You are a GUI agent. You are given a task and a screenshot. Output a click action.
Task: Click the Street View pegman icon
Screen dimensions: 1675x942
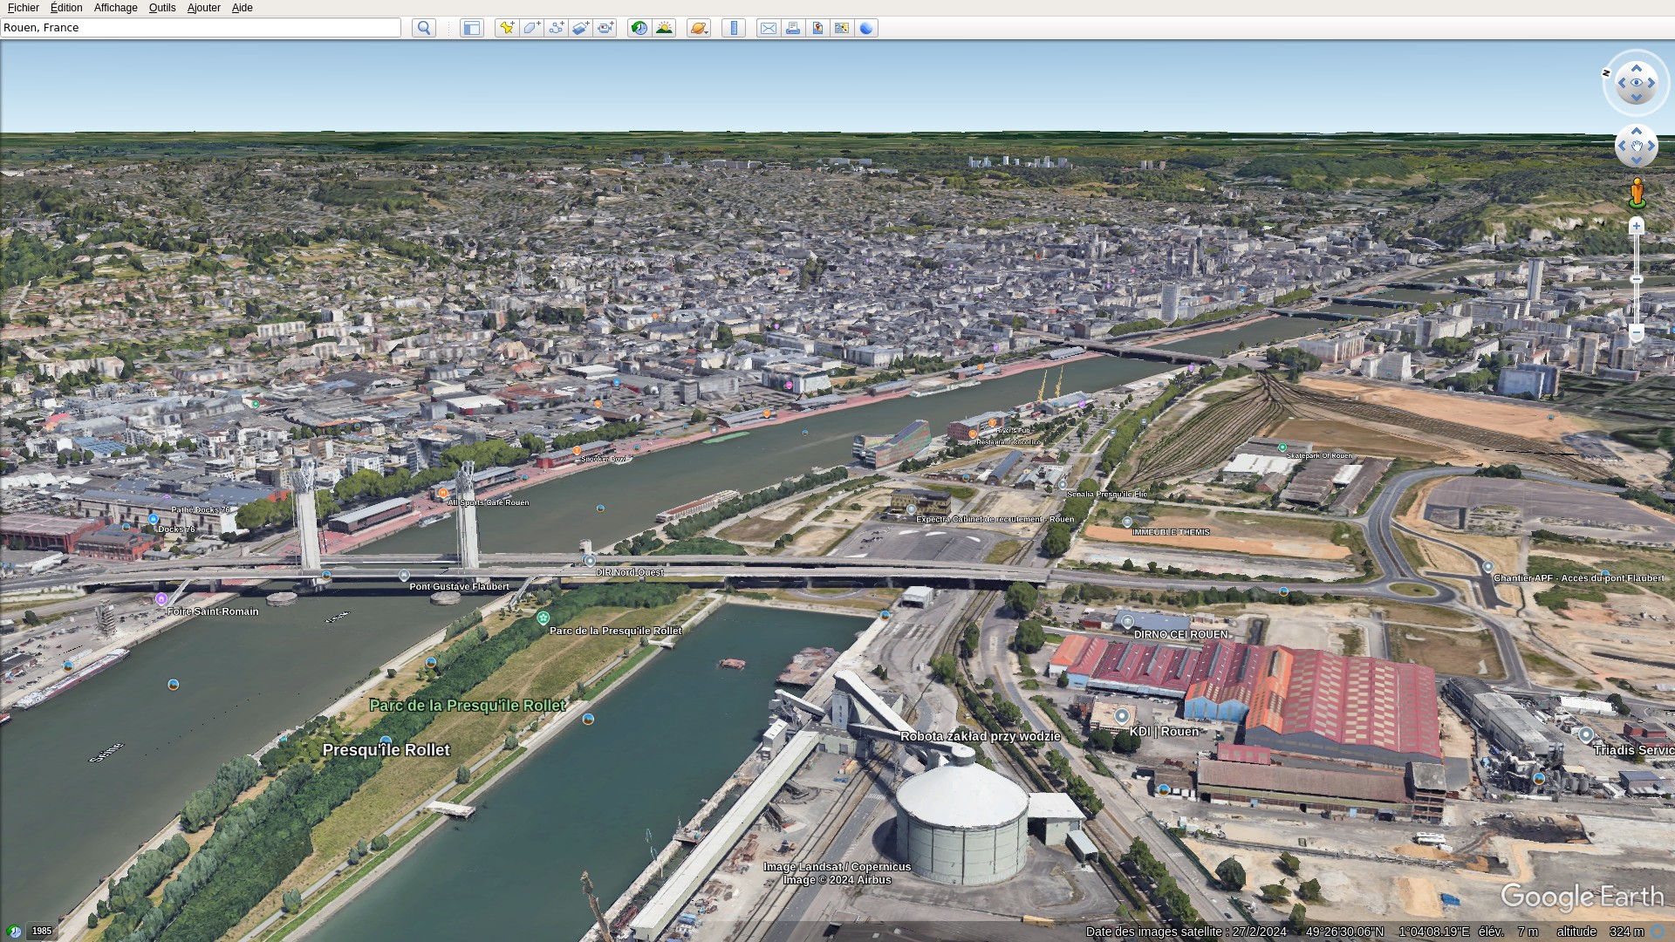tap(1637, 193)
